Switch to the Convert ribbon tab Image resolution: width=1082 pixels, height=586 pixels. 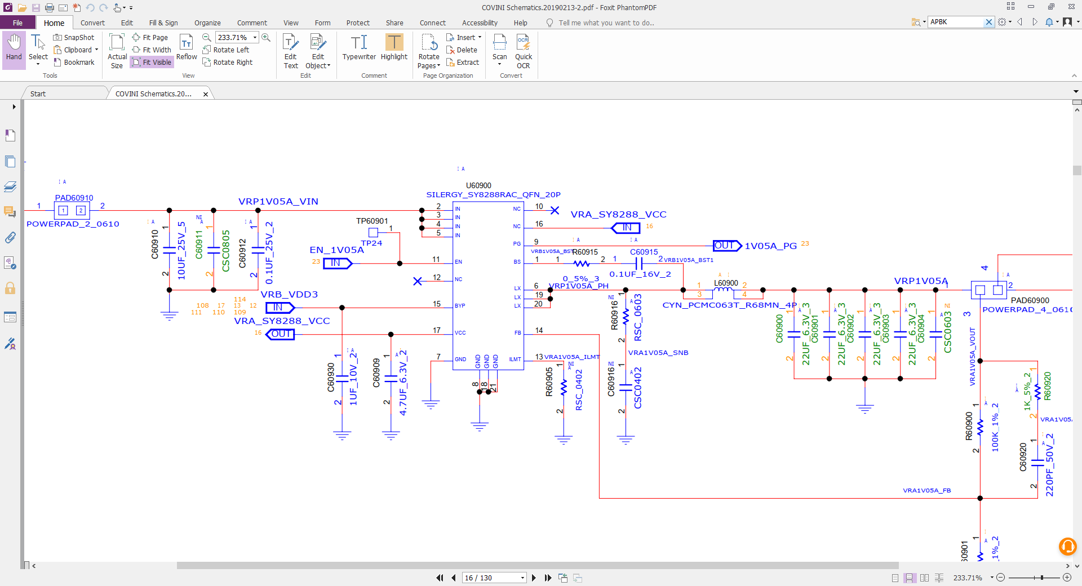coord(92,23)
